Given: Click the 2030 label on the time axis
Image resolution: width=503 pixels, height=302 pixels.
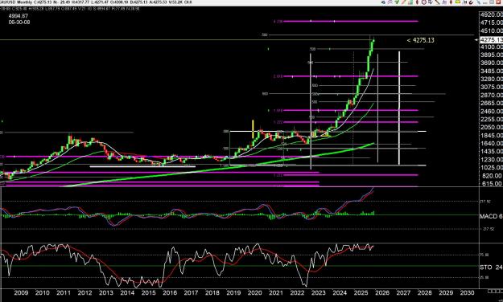Looking at the screenshot, I should coord(467,292).
